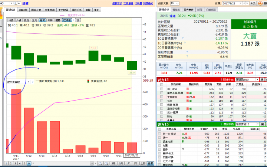Click help icon next to 佔股本比重

187,52
